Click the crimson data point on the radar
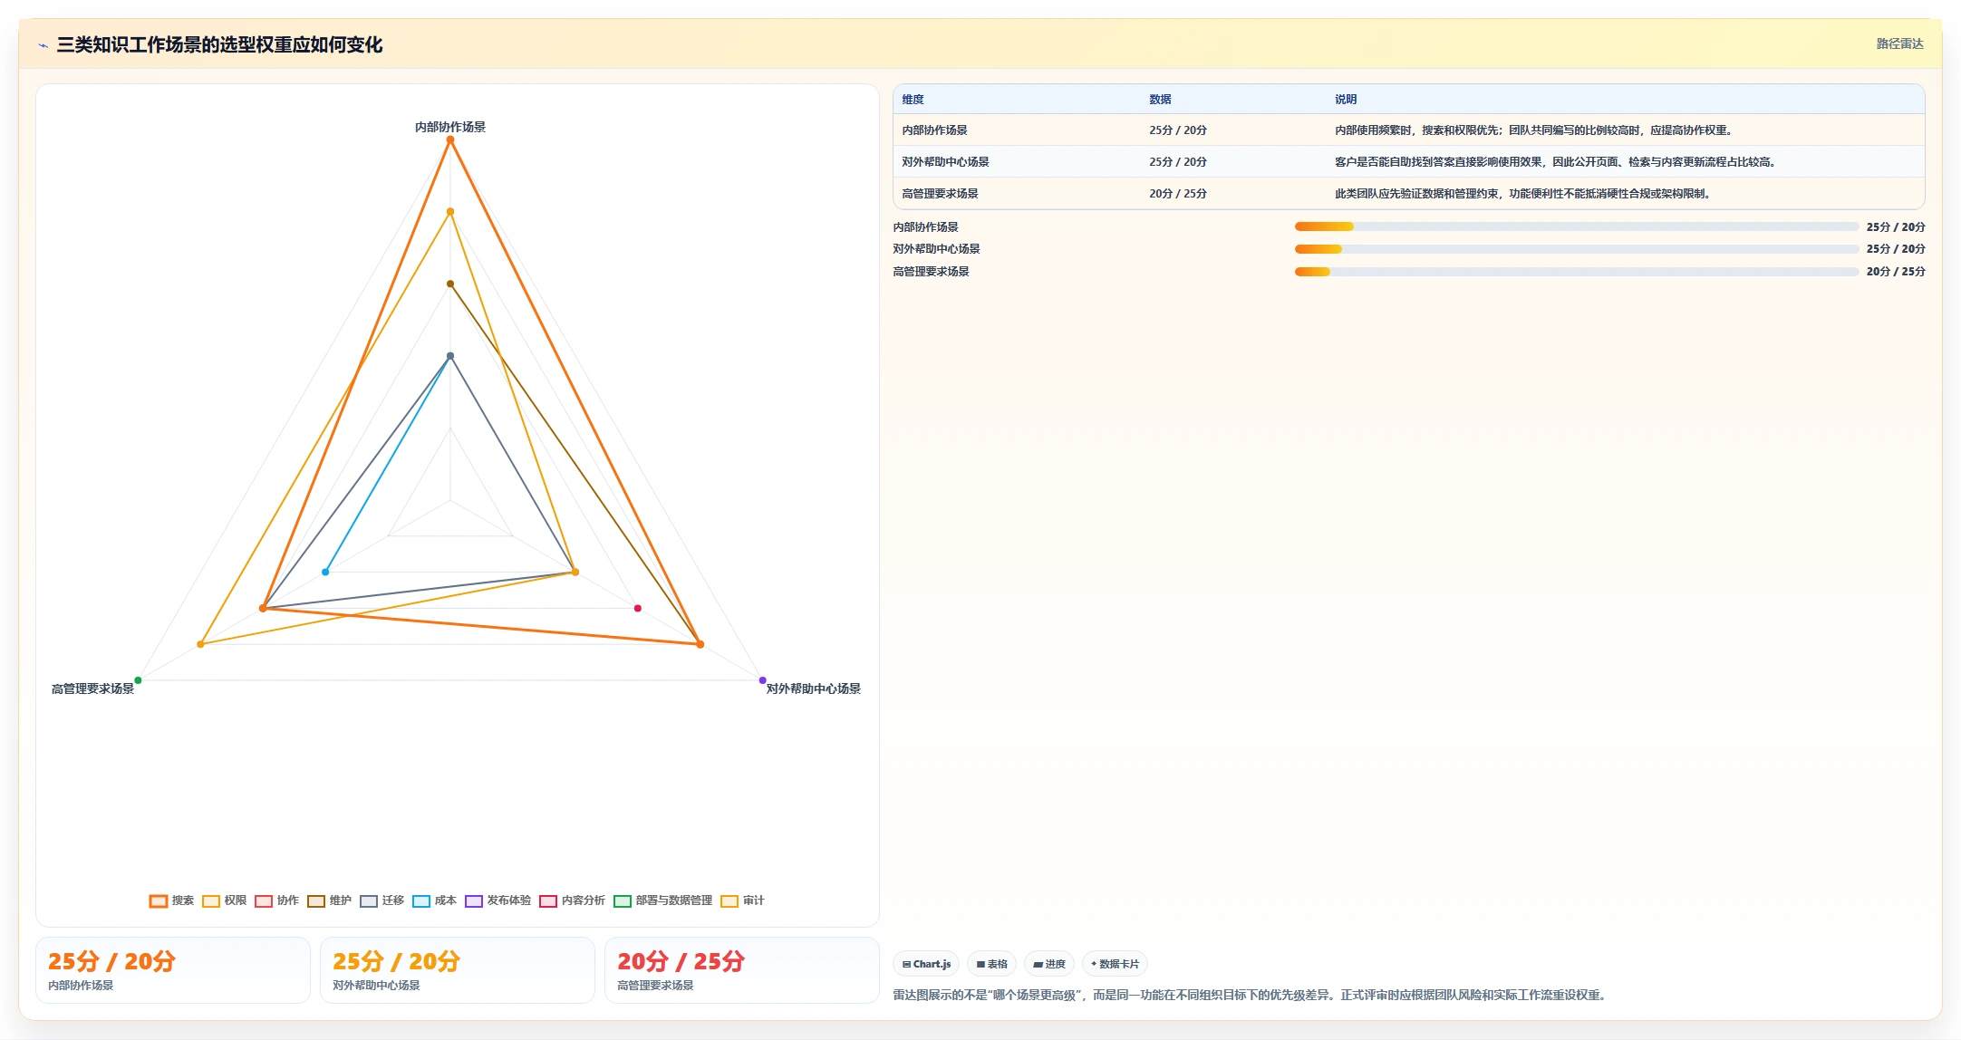This screenshot has height=1040, width=1961. (638, 608)
